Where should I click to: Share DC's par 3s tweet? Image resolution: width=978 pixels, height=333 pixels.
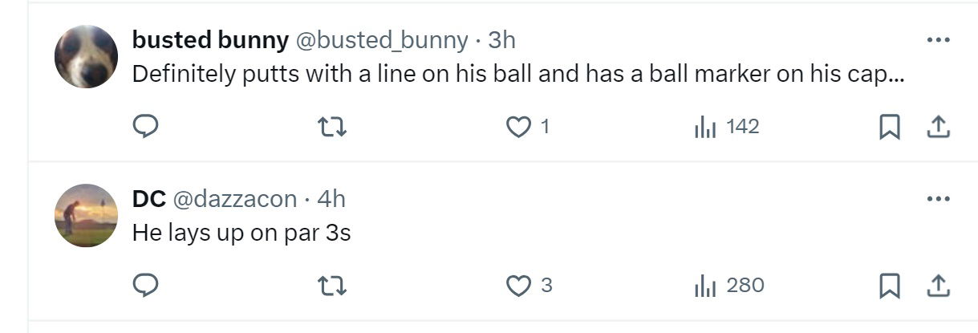point(939,285)
